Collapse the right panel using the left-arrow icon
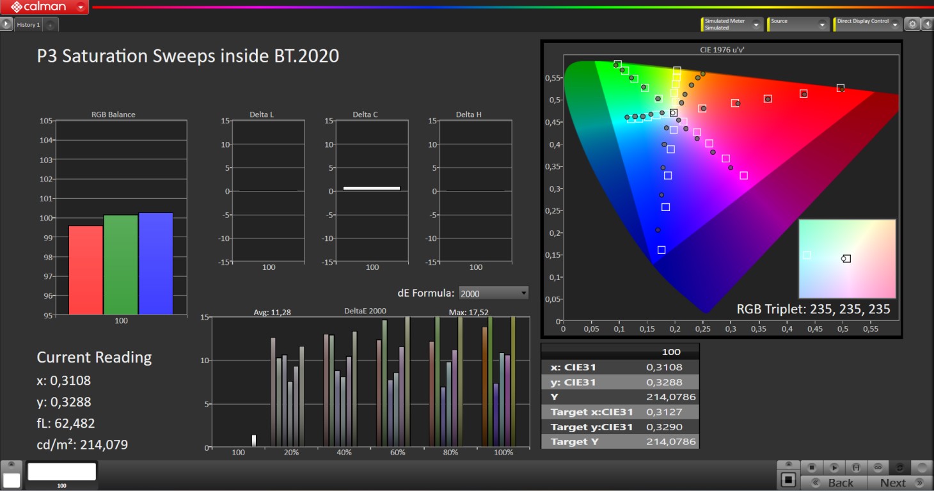 [927, 24]
